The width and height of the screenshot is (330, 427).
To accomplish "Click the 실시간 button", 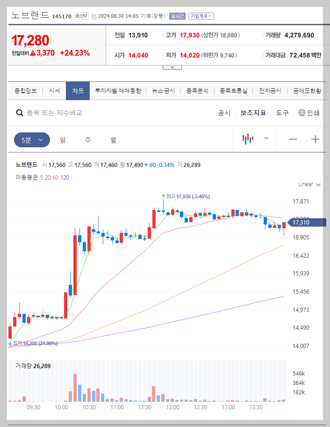I will 177,15.
